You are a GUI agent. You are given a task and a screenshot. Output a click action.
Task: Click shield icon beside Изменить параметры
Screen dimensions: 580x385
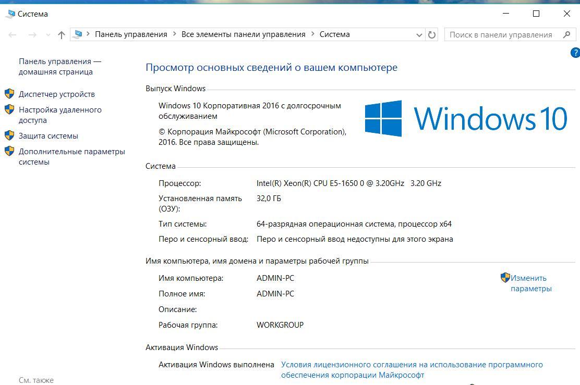click(505, 278)
